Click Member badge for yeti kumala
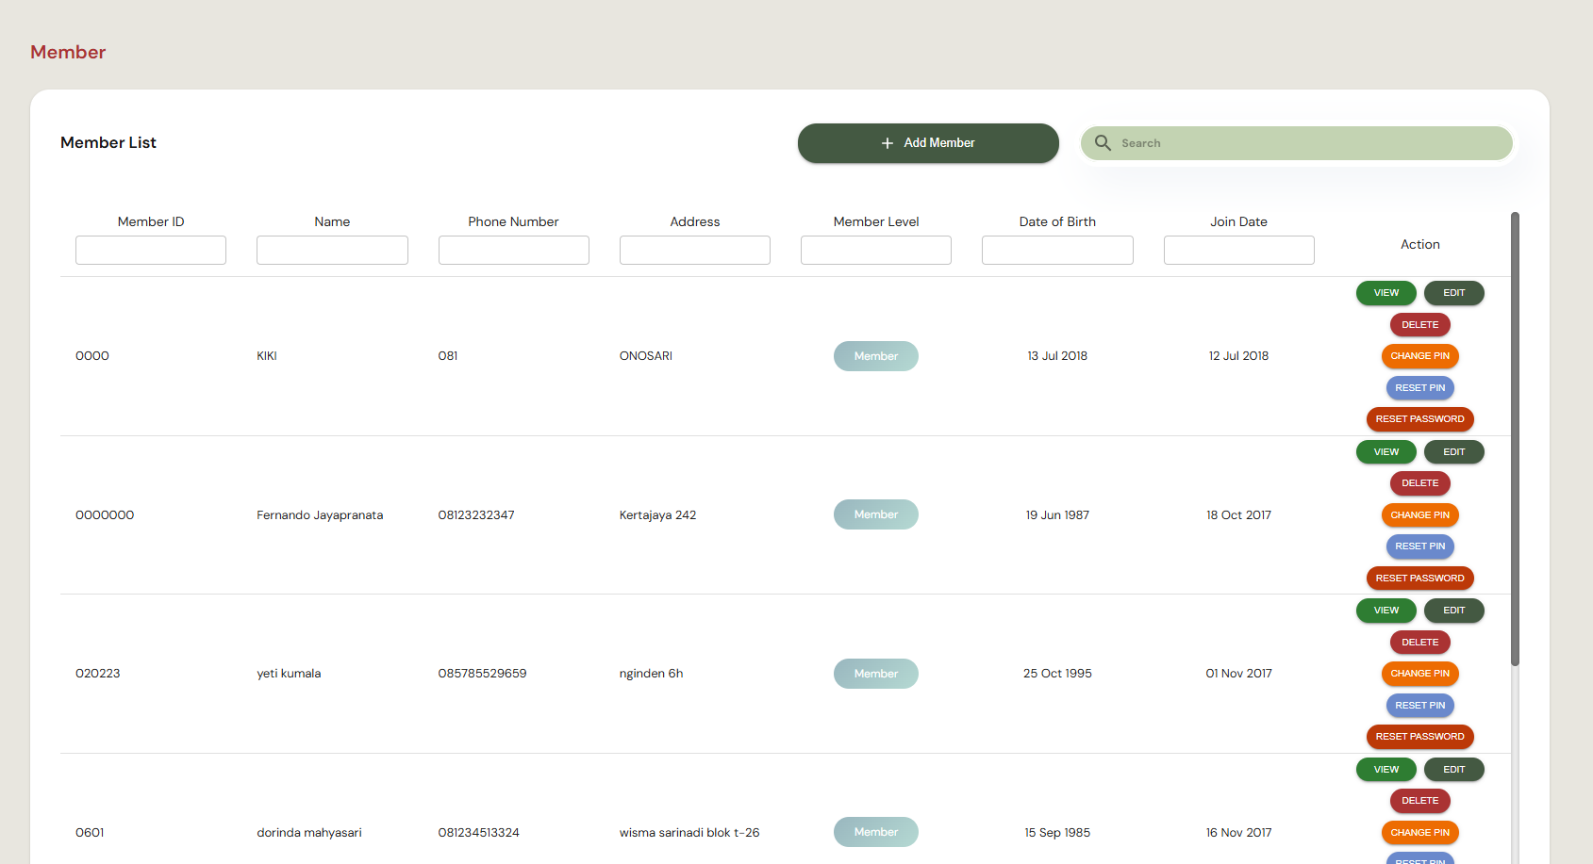 point(876,674)
